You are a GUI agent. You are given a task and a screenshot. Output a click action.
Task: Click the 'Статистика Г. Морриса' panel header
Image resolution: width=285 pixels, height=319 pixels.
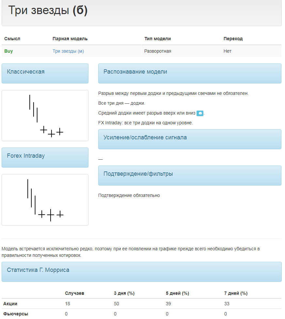(x=142, y=272)
